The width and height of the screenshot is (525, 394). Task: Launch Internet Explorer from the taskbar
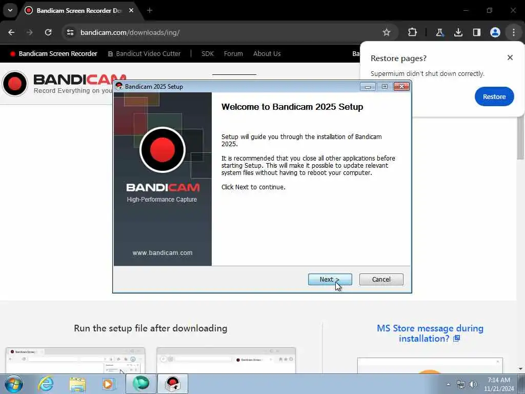(46, 384)
